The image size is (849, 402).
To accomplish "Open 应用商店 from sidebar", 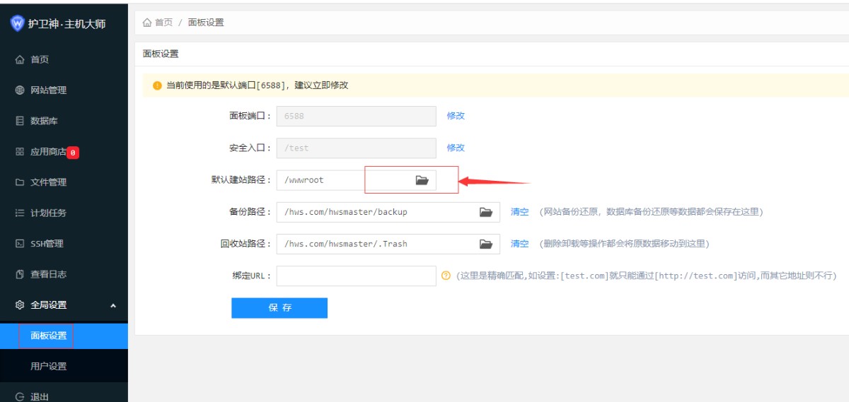I will (48, 152).
